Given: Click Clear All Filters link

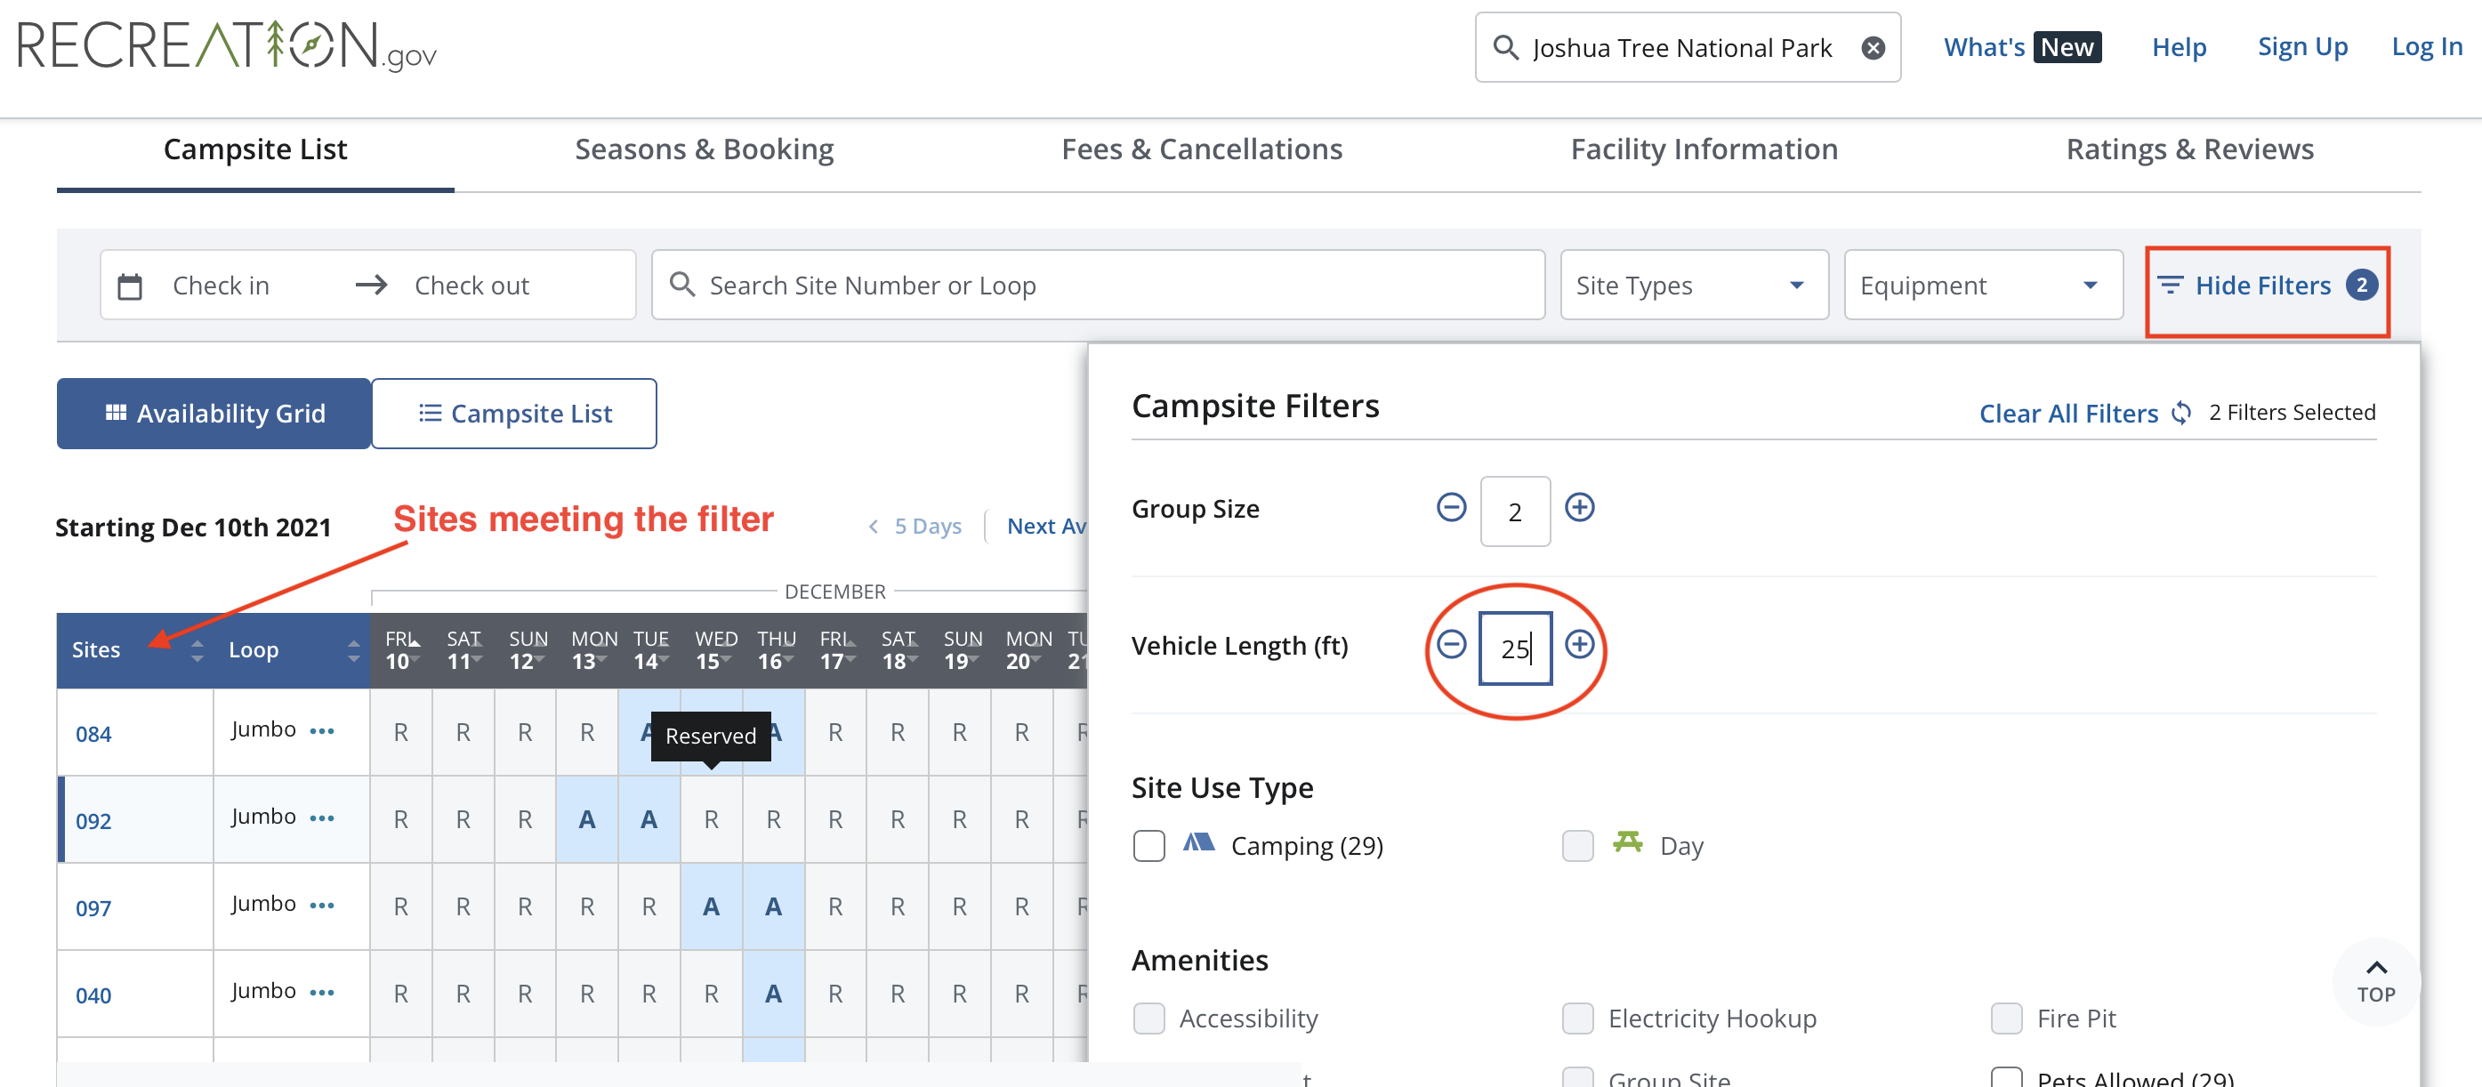Looking at the screenshot, I should click(x=2067, y=415).
